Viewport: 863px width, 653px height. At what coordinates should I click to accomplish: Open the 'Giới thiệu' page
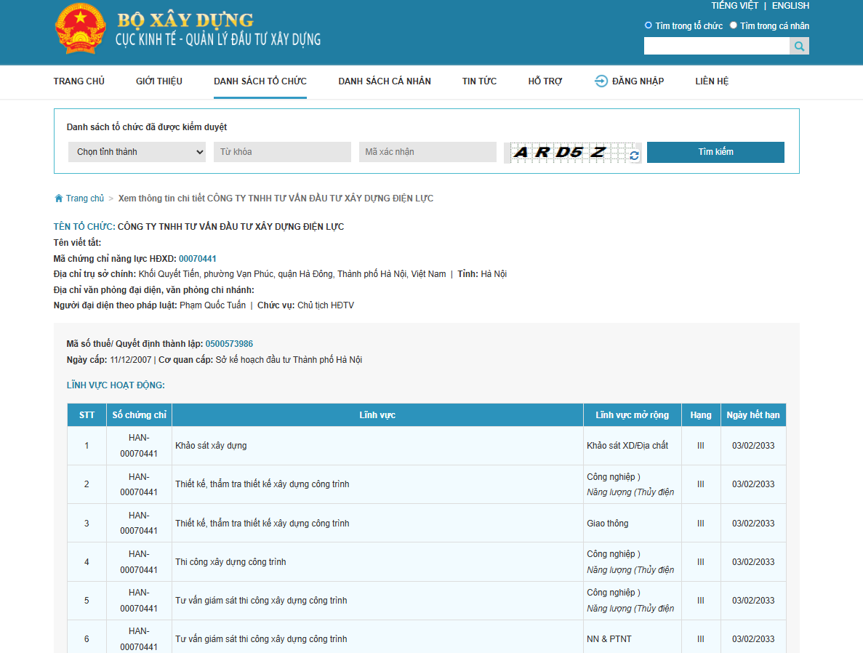point(159,81)
